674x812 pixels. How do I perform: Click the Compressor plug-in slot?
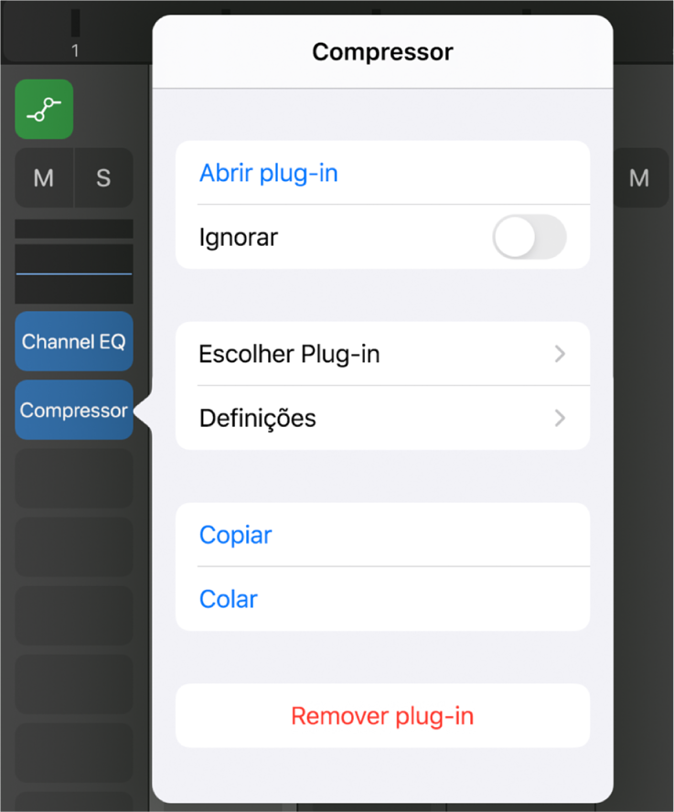[x=74, y=411]
